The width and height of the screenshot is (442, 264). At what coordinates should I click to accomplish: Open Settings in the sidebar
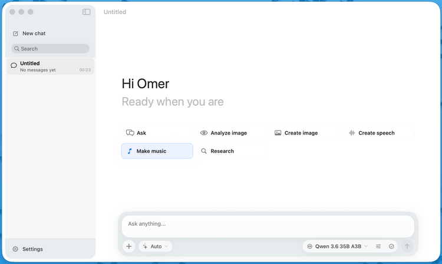(28, 249)
